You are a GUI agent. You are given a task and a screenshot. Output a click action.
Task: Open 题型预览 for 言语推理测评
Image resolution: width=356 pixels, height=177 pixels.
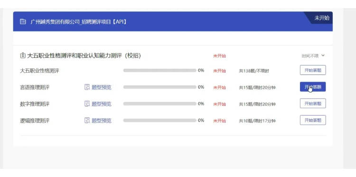click(102, 87)
